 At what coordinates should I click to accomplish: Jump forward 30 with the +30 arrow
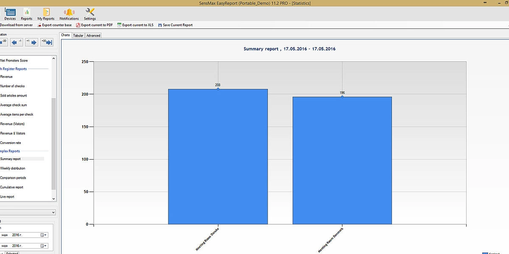coord(47,42)
